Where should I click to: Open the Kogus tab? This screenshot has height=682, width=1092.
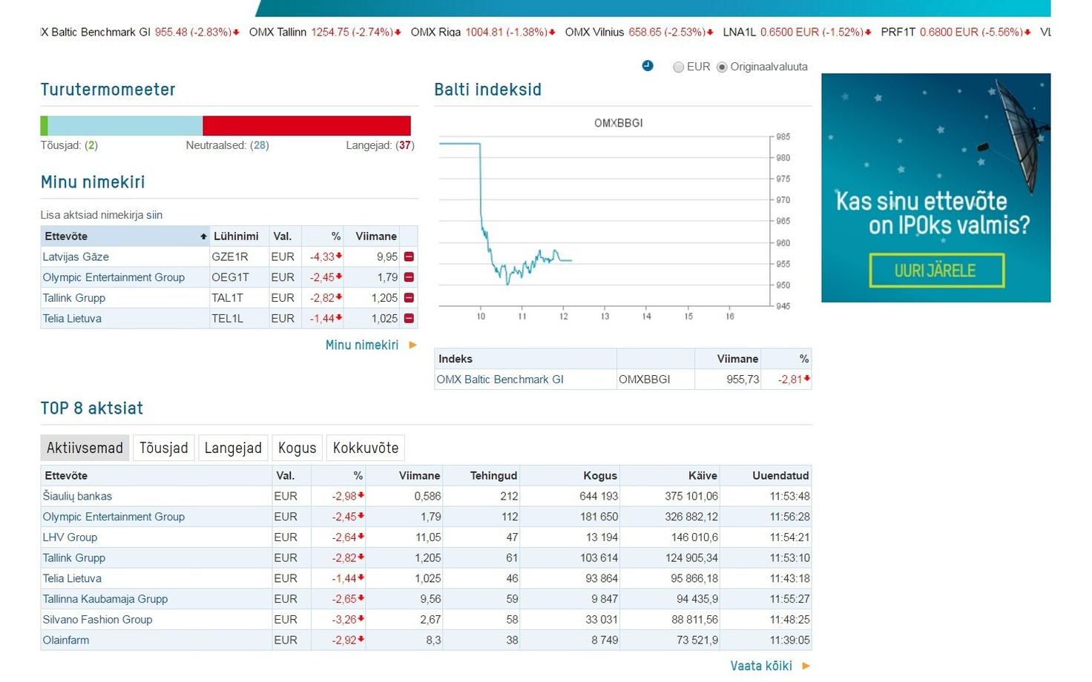pos(297,448)
